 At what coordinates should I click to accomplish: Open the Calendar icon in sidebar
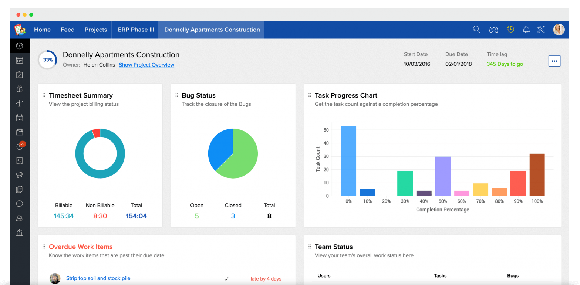click(x=20, y=118)
